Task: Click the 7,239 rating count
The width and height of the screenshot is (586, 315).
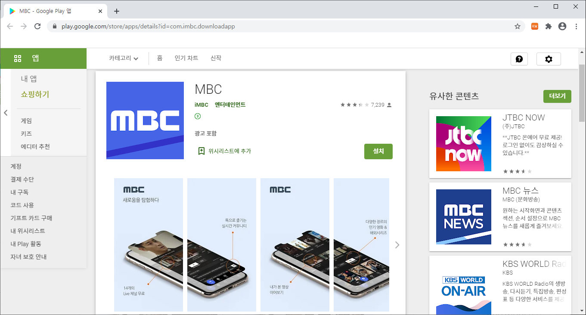Action: click(377, 105)
